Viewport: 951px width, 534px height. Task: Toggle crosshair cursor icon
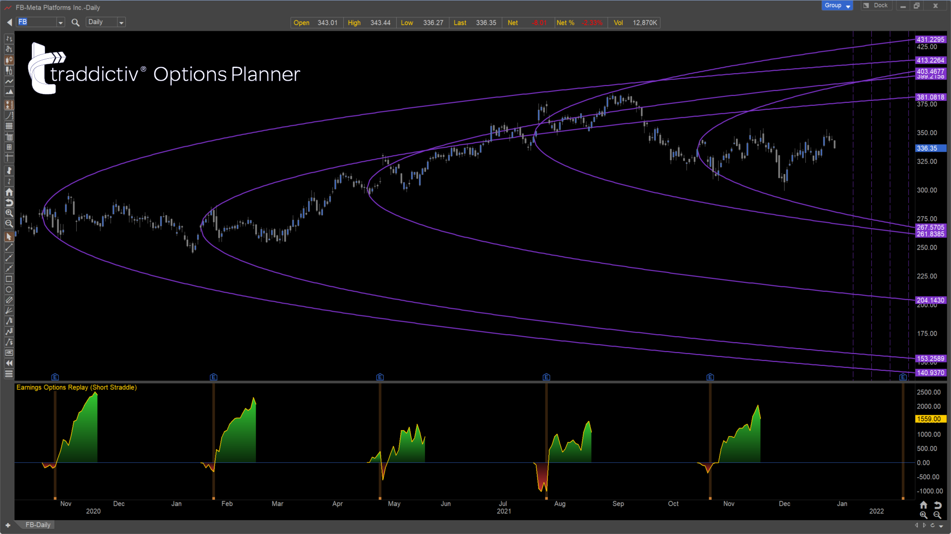coord(9,158)
